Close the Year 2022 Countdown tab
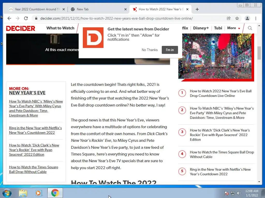 point(64,9)
